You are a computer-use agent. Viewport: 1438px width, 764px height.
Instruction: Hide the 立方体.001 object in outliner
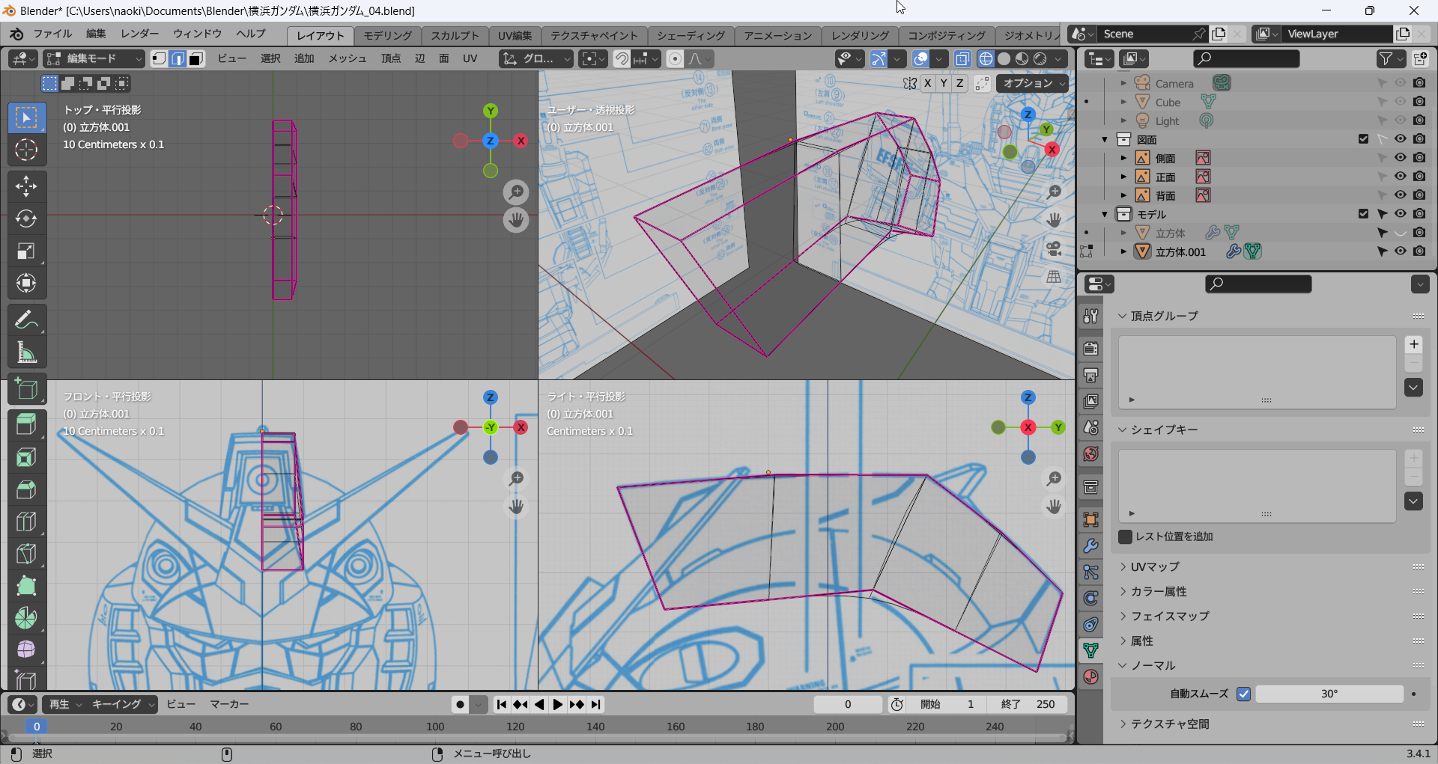[1400, 251]
